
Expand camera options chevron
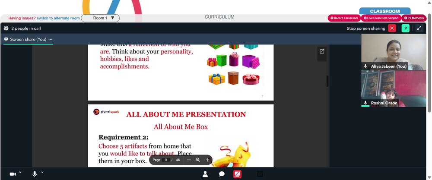coord(20,173)
